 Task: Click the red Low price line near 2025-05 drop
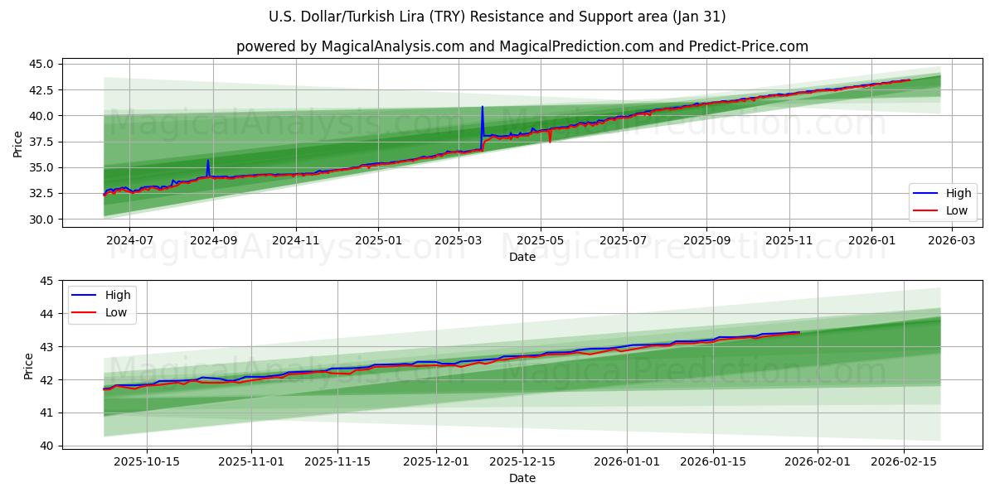549,137
